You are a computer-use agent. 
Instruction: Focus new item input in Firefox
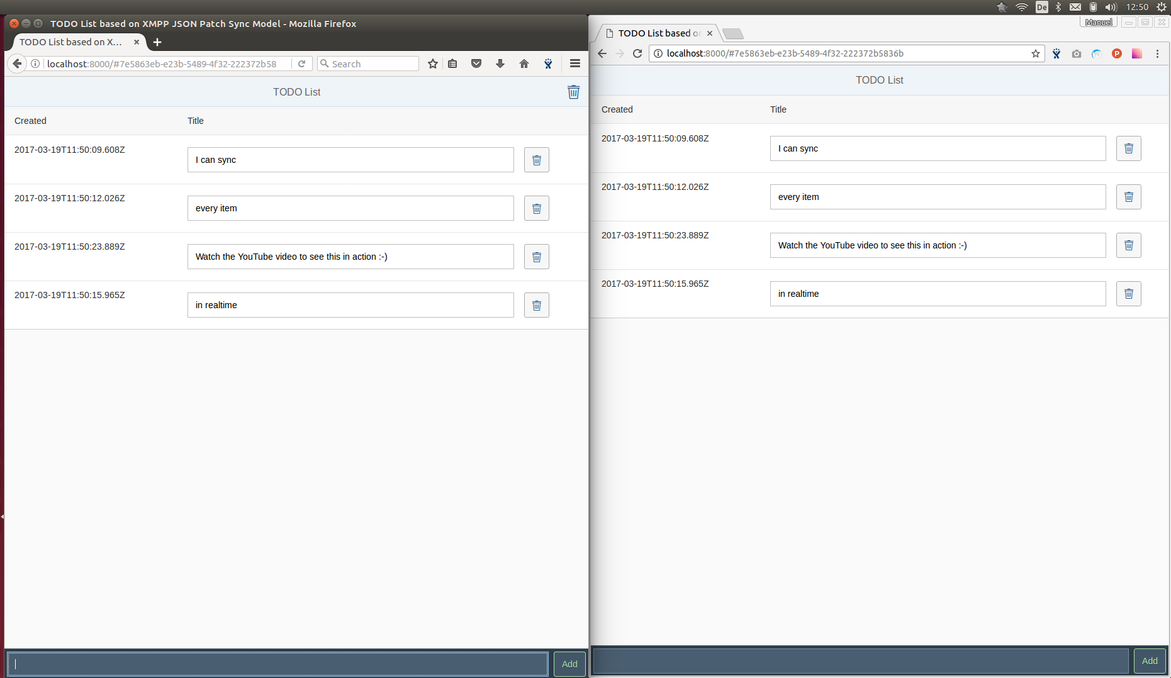pyautogui.click(x=278, y=664)
